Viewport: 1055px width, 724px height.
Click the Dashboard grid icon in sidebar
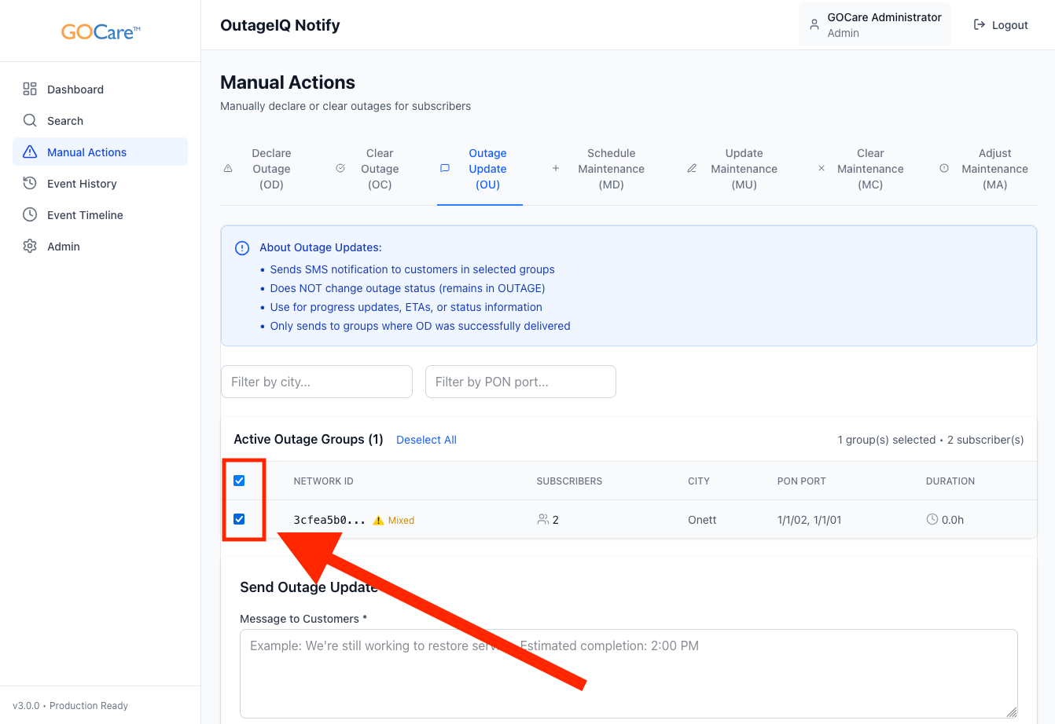30,90
